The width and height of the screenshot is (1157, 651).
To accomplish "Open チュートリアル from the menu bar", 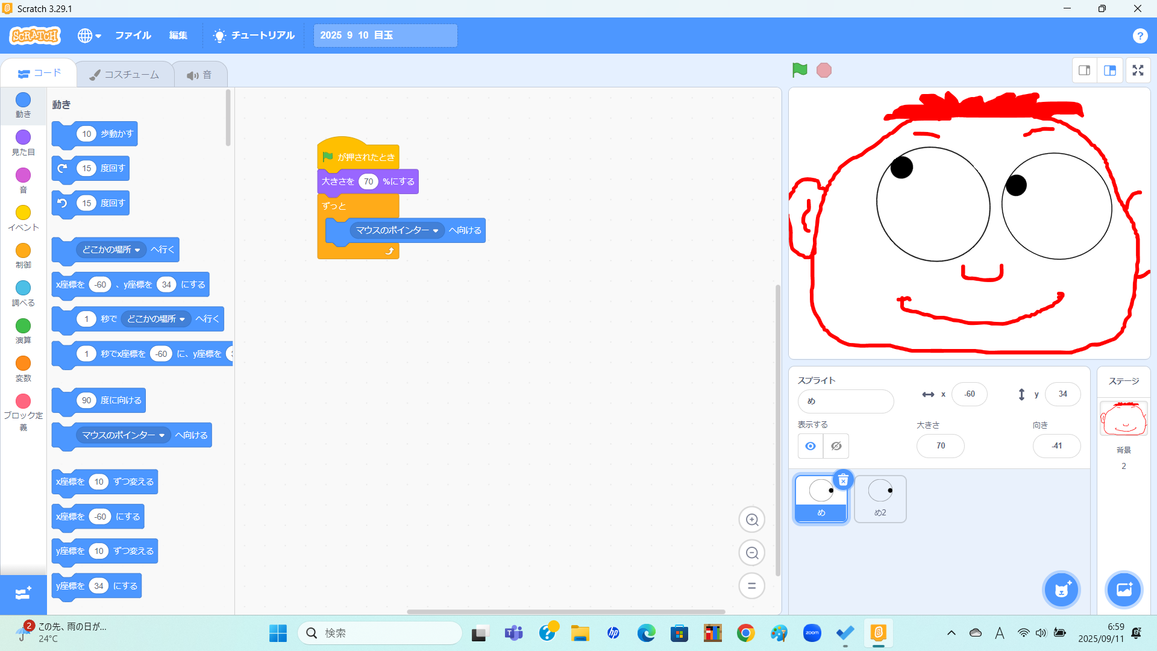I will coord(254,36).
